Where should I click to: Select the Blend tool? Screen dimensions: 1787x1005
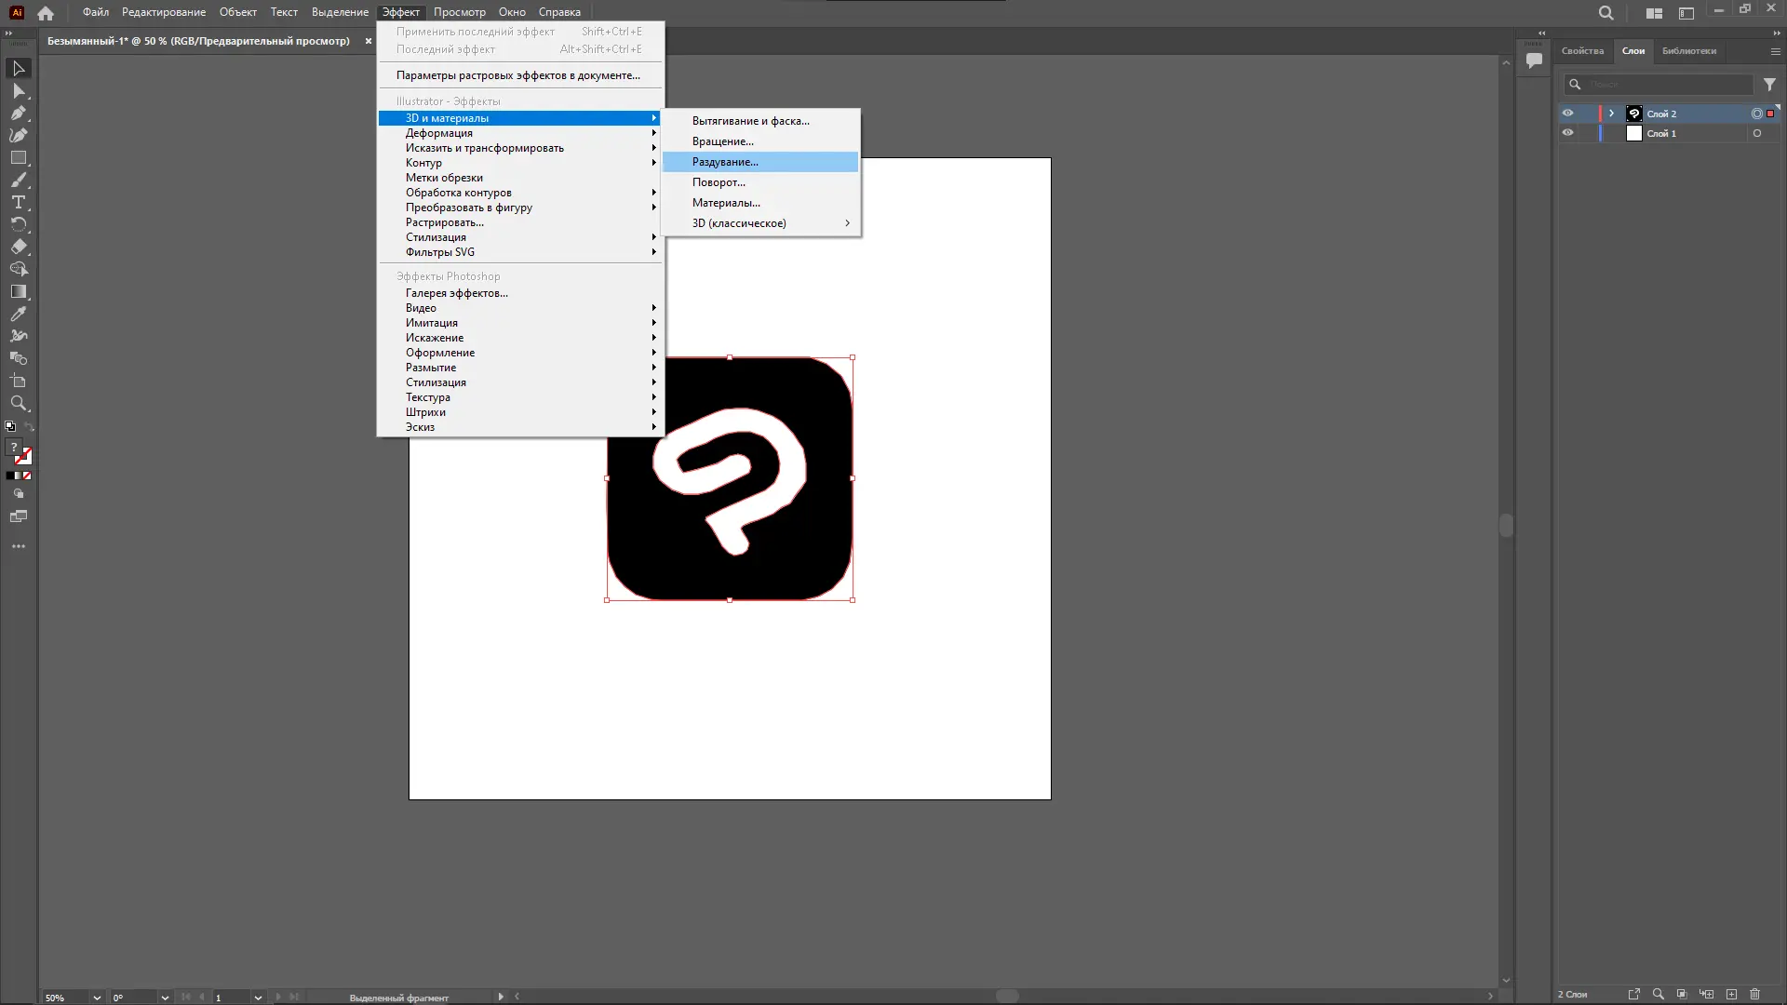click(x=18, y=358)
